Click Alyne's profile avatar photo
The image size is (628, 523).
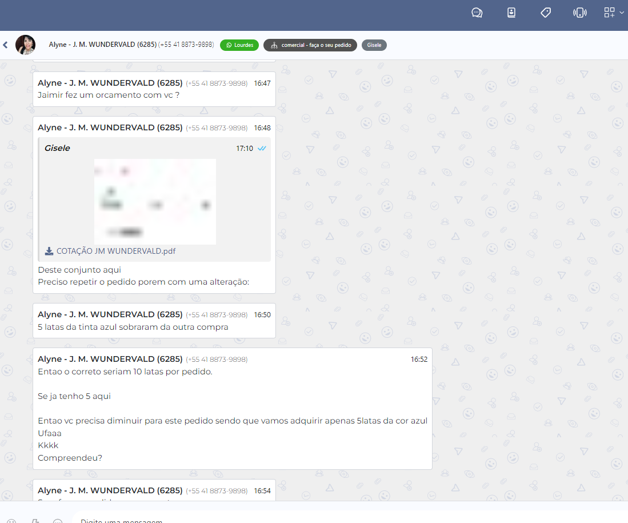click(25, 45)
